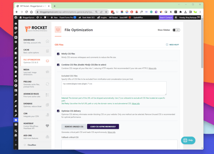Open the floating Help button
Screen dimensions: 214x154
pos(188,140)
